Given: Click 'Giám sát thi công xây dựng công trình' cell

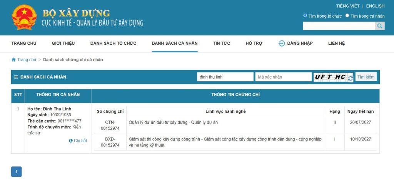Looking at the screenshot, I should (225, 142).
